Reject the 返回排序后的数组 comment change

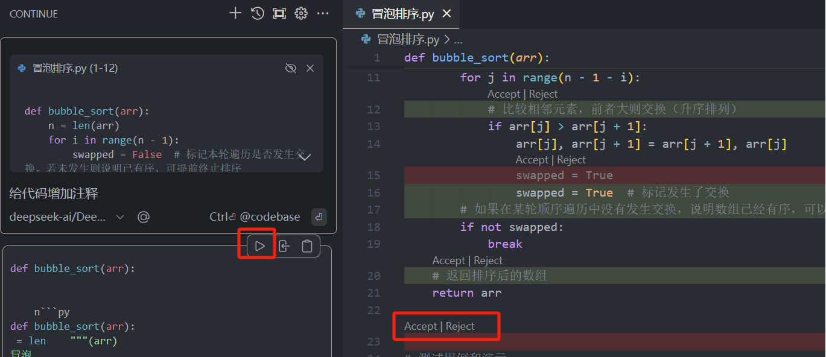(x=488, y=261)
